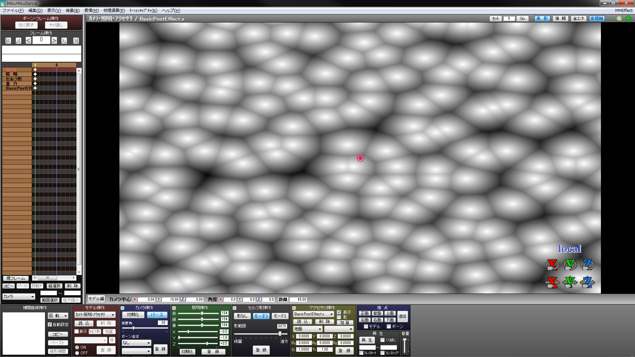Select the OFF radio button
This screenshot has width=635, height=357.
coord(77,353)
